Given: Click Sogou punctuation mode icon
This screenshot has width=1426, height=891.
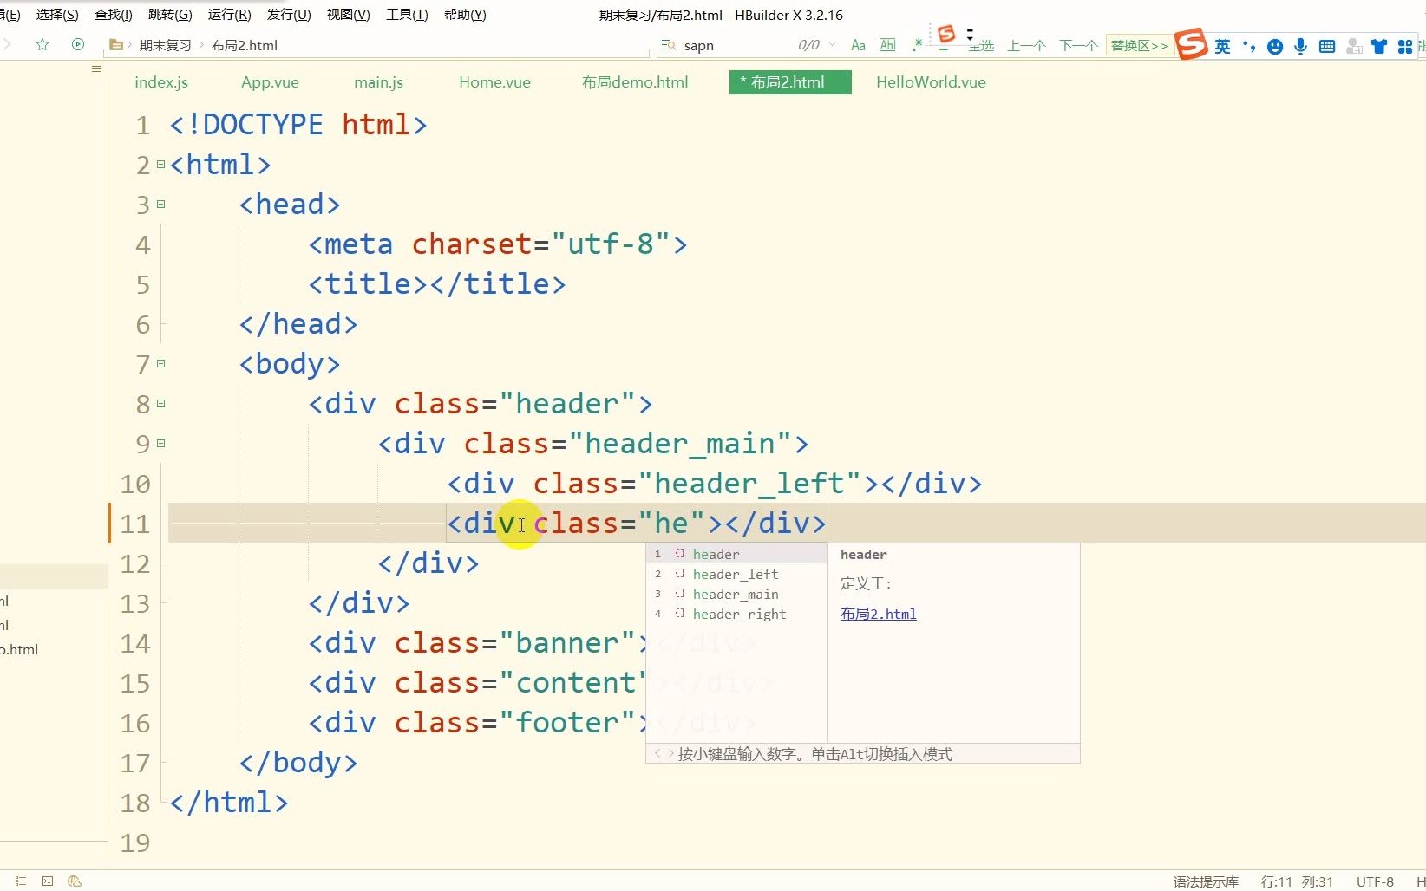Looking at the screenshot, I should pyautogui.click(x=1249, y=46).
